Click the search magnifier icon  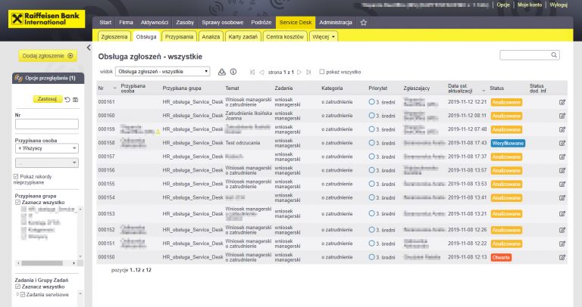554,54
